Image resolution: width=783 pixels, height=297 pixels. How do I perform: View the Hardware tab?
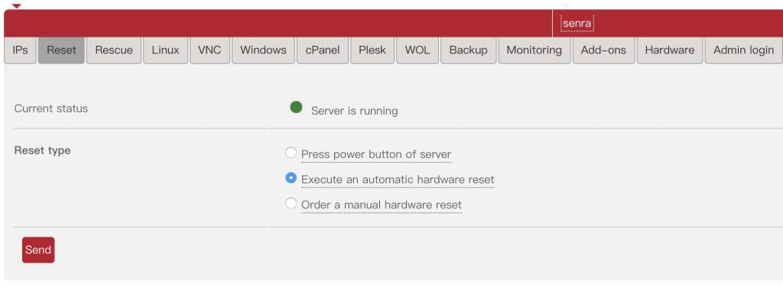click(670, 50)
